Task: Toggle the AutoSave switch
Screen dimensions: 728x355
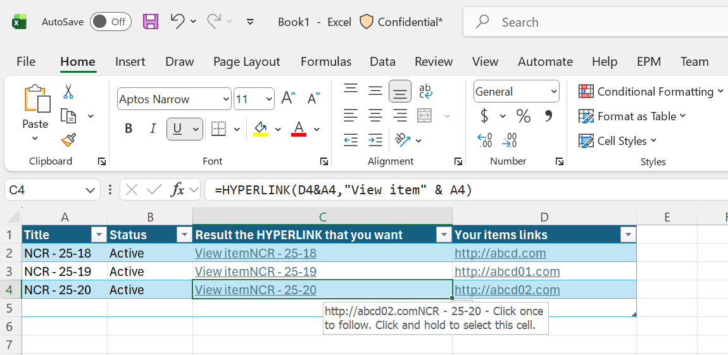Action: point(111,22)
